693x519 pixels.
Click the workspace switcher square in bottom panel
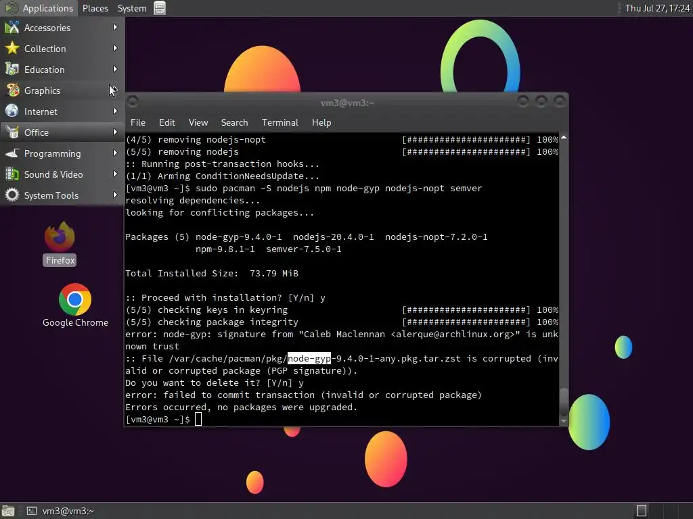[x=642, y=511]
